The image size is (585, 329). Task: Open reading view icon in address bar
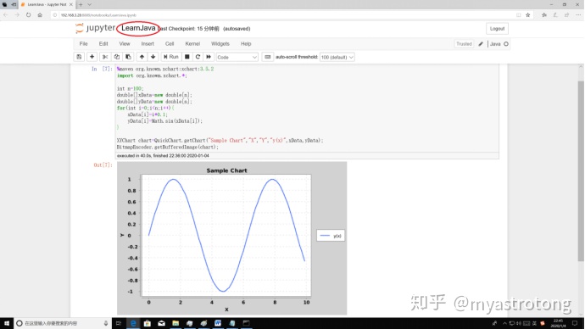[519, 15]
